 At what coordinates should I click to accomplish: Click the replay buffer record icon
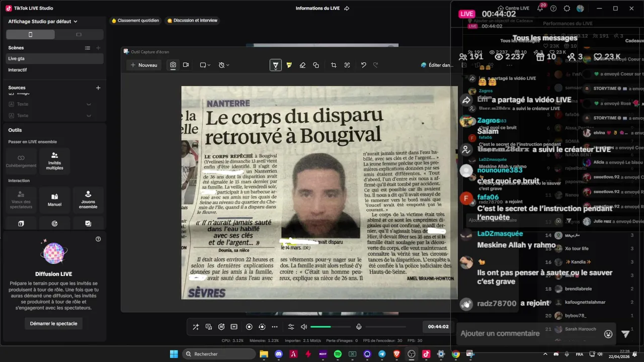pyautogui.click(x=262, y=327)
